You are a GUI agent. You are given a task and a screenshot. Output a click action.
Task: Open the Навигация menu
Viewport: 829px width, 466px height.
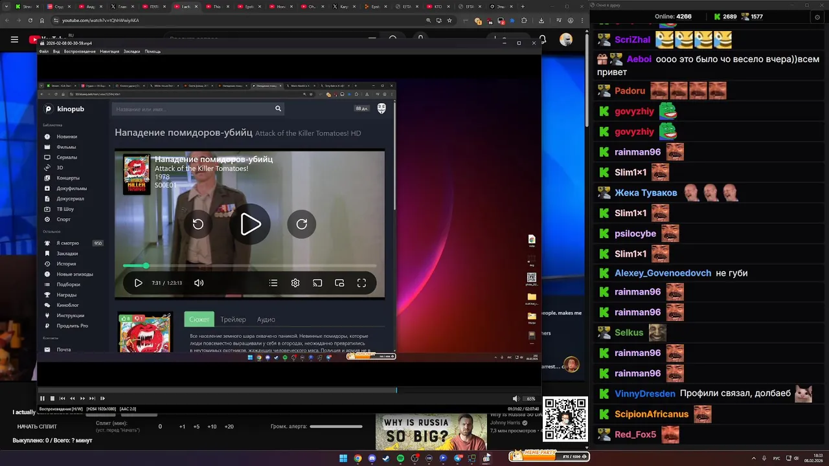pos(109,51)
